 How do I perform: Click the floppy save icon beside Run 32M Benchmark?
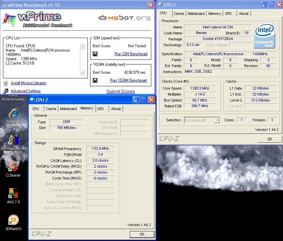[x=95, y=54]
